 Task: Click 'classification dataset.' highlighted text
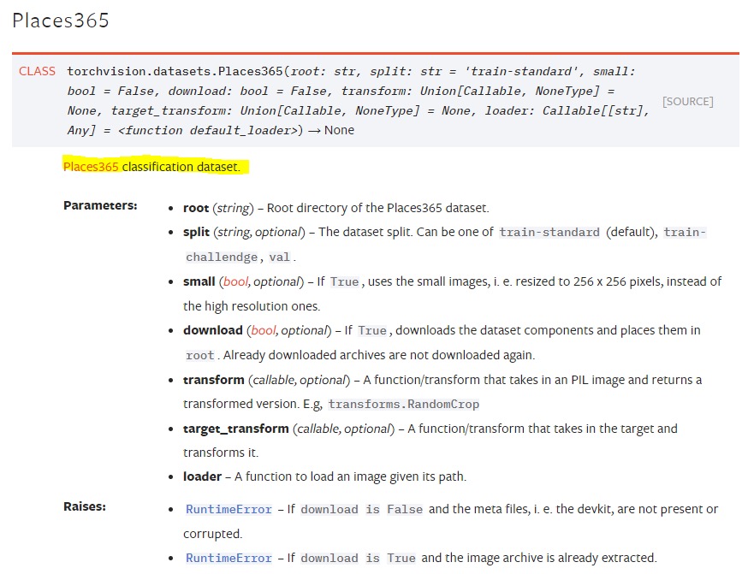click(x=181, y=167)
